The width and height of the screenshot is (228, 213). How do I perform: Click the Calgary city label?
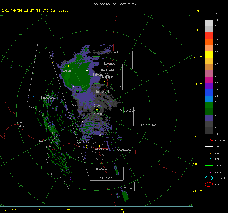(x=99, y=149)
